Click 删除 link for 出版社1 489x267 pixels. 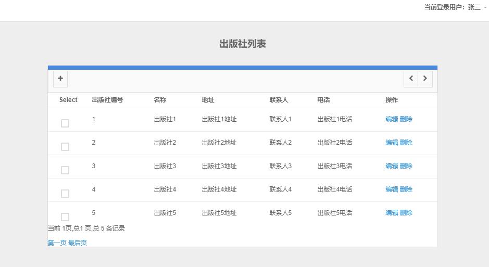tap(406, 119)
